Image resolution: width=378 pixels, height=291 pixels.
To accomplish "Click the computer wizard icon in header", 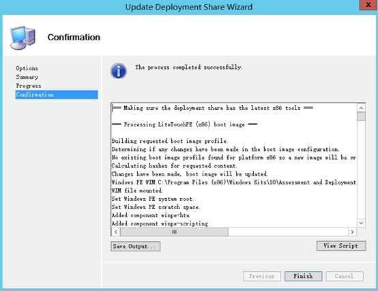I will [23, 38].
